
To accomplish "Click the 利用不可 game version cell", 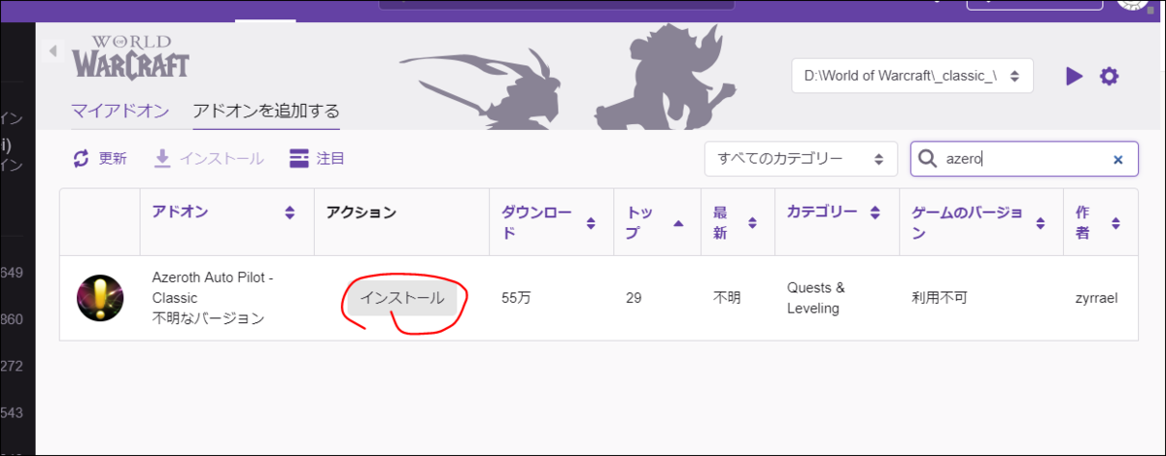I will pos(940,298).
